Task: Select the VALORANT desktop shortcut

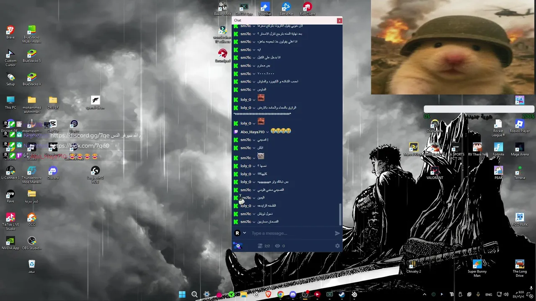Action: click(435, 173)
